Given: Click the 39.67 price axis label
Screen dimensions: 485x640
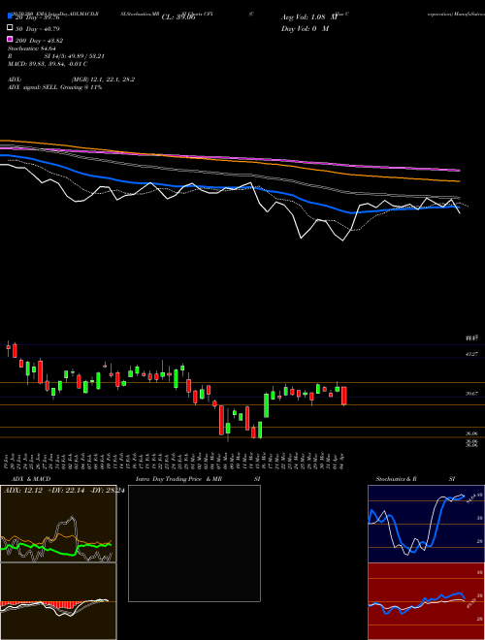Looking at the screenshot, I should [471, 394].
